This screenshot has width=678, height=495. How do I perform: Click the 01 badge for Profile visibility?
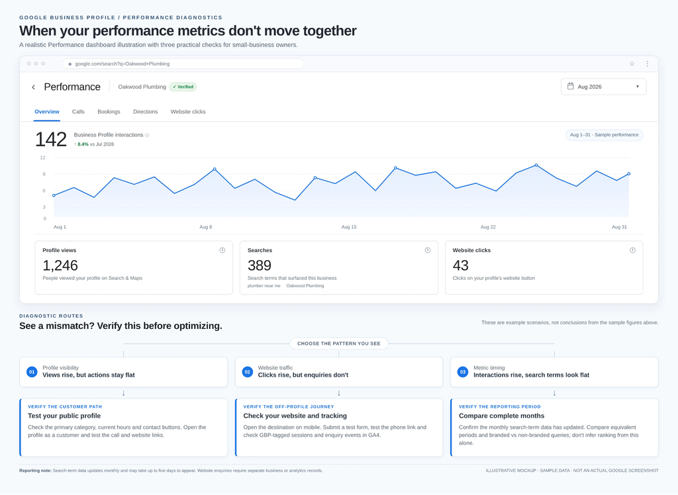click(32, 372)
